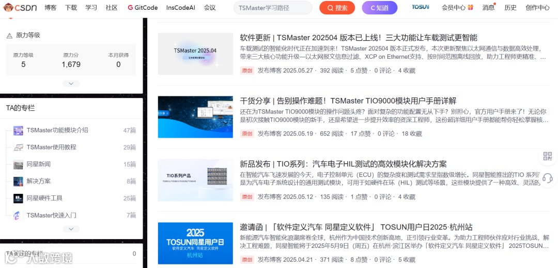Click the 1,679 原力分 value
Image resolution: width=558 pixels, height=268 pixels.
tap(71, 64)
